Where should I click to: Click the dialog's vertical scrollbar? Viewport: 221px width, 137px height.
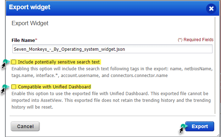[x=215, y=65]
